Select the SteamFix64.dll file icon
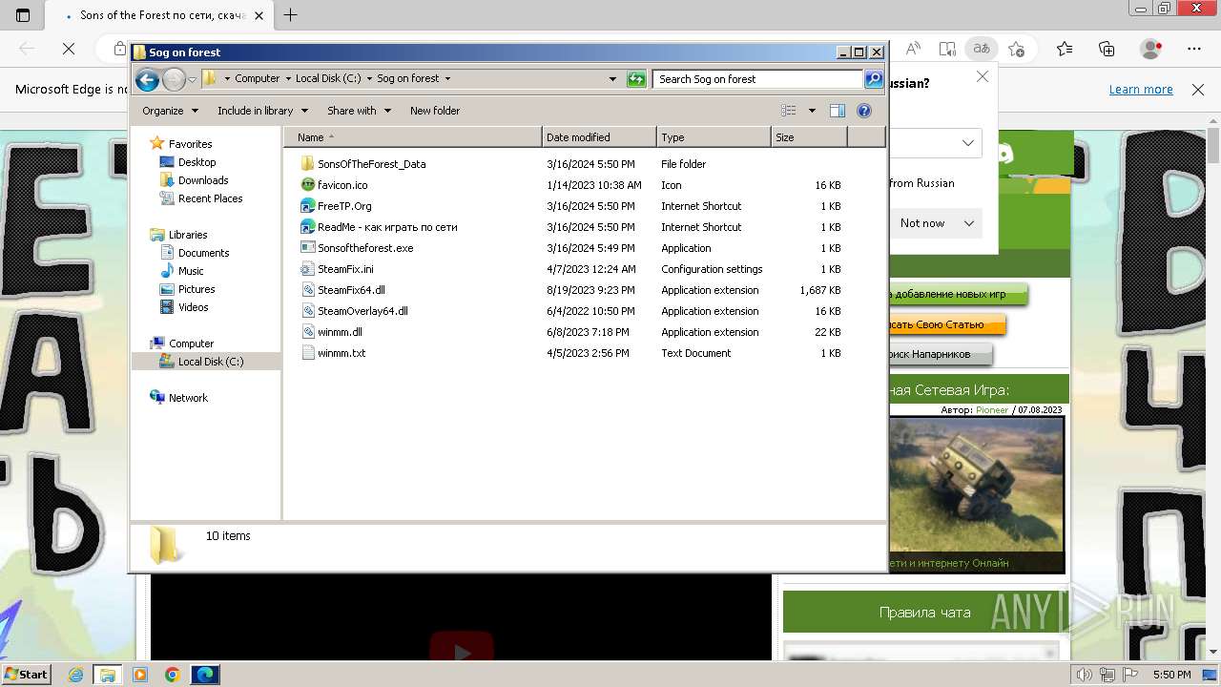The width and height of the screenshot is (1221, 687). click(307, 290)
